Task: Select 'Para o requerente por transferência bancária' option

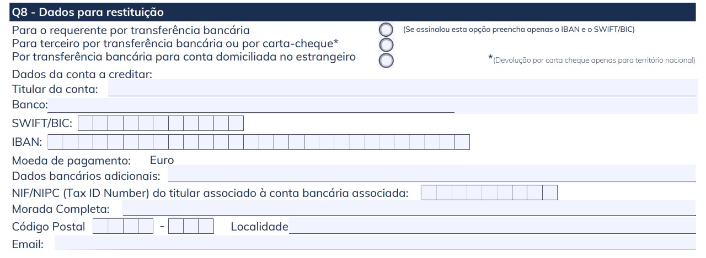Action: (387, 30)
